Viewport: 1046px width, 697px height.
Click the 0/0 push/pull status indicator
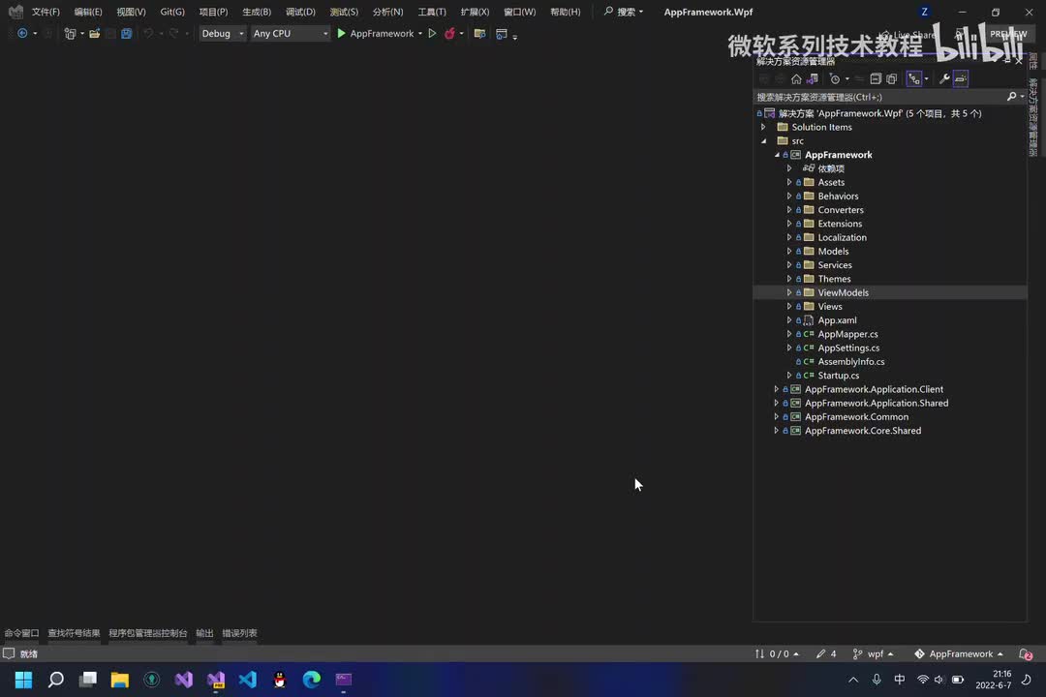[777, 654]
